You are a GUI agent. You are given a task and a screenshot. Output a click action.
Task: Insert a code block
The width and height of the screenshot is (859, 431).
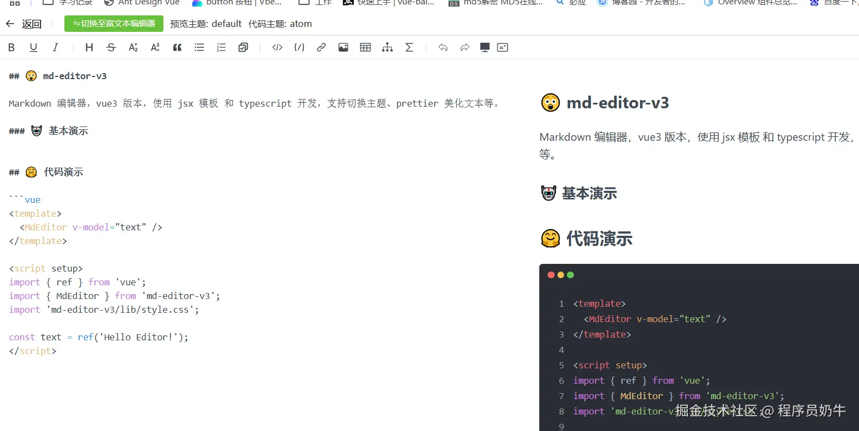277,47
